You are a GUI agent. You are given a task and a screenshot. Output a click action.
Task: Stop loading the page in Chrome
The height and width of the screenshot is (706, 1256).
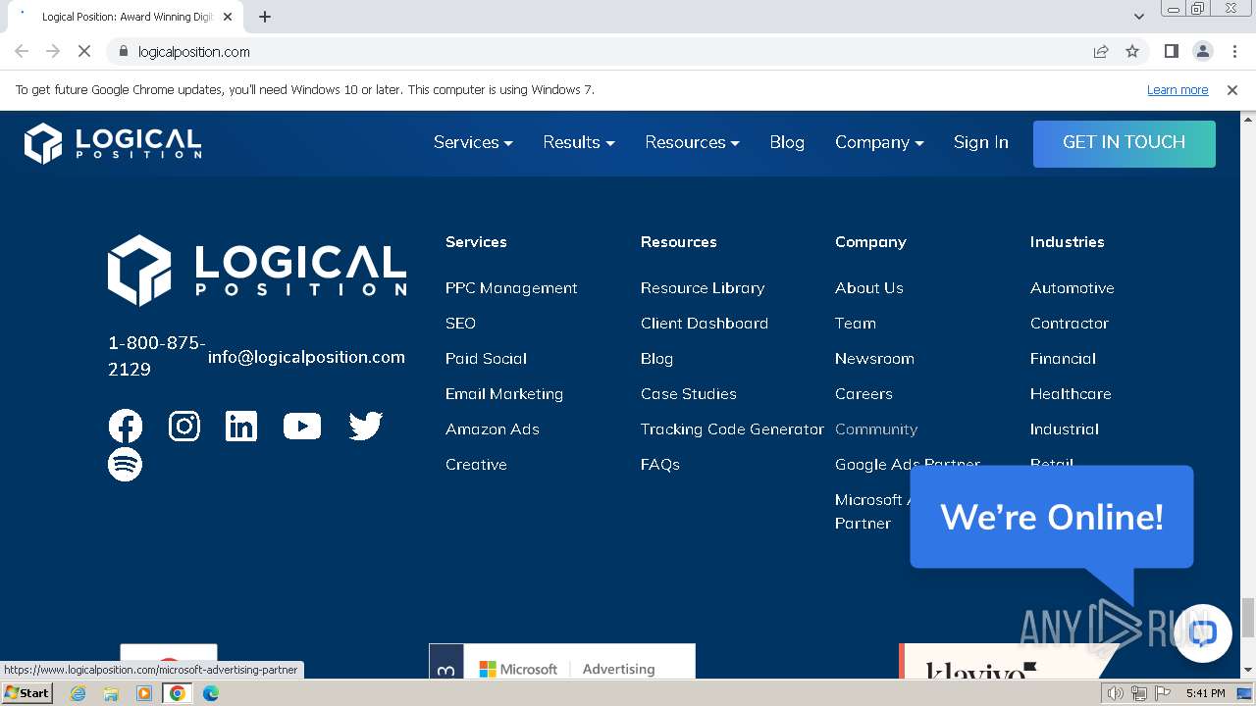click(84, 52)
